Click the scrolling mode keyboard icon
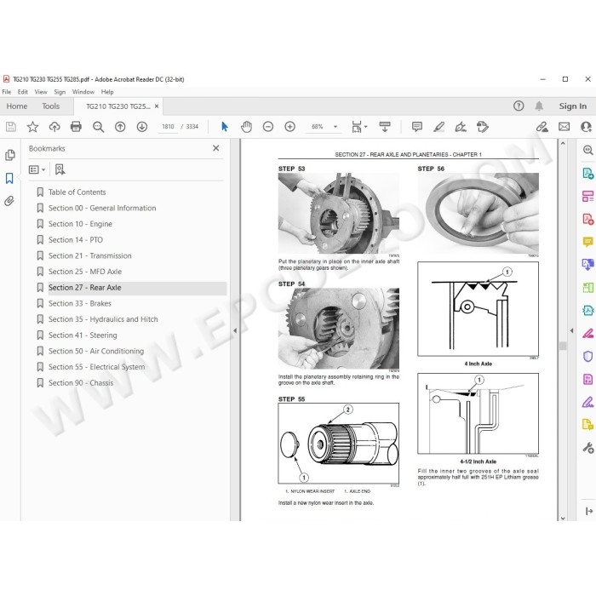Viewport: 596px width, 596px height. pos(385,127)
